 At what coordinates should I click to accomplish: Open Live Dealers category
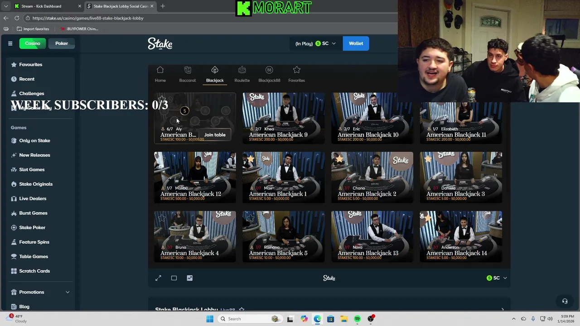click(x=33, y=199)
